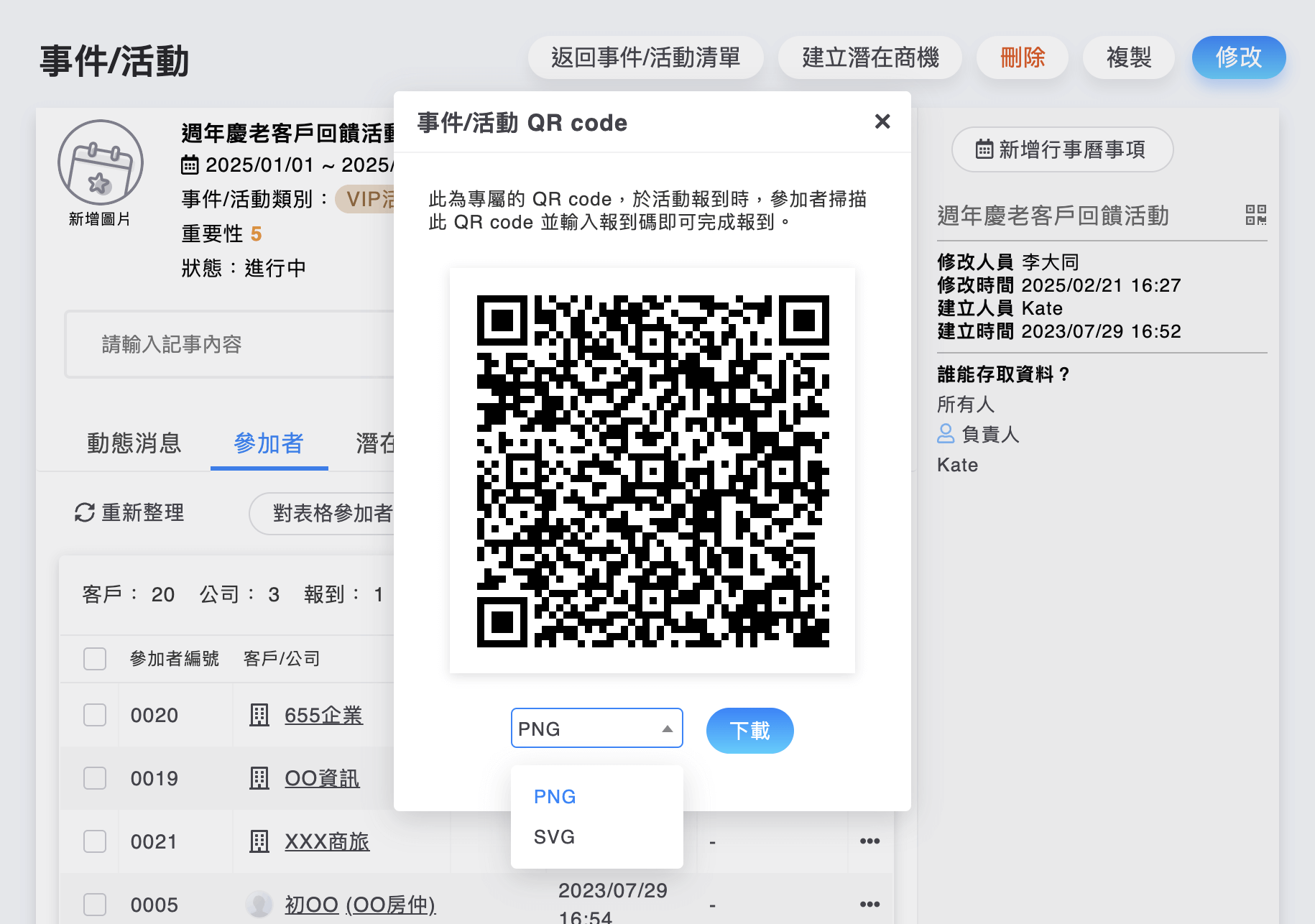
Task: Toggle the select-all participants checkbox
Action: pos(95,659)
